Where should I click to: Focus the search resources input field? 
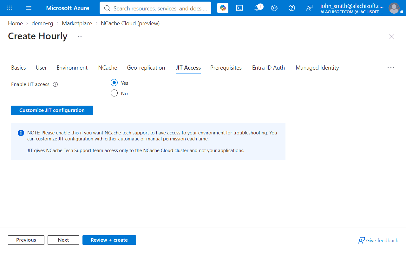[155, 8]
